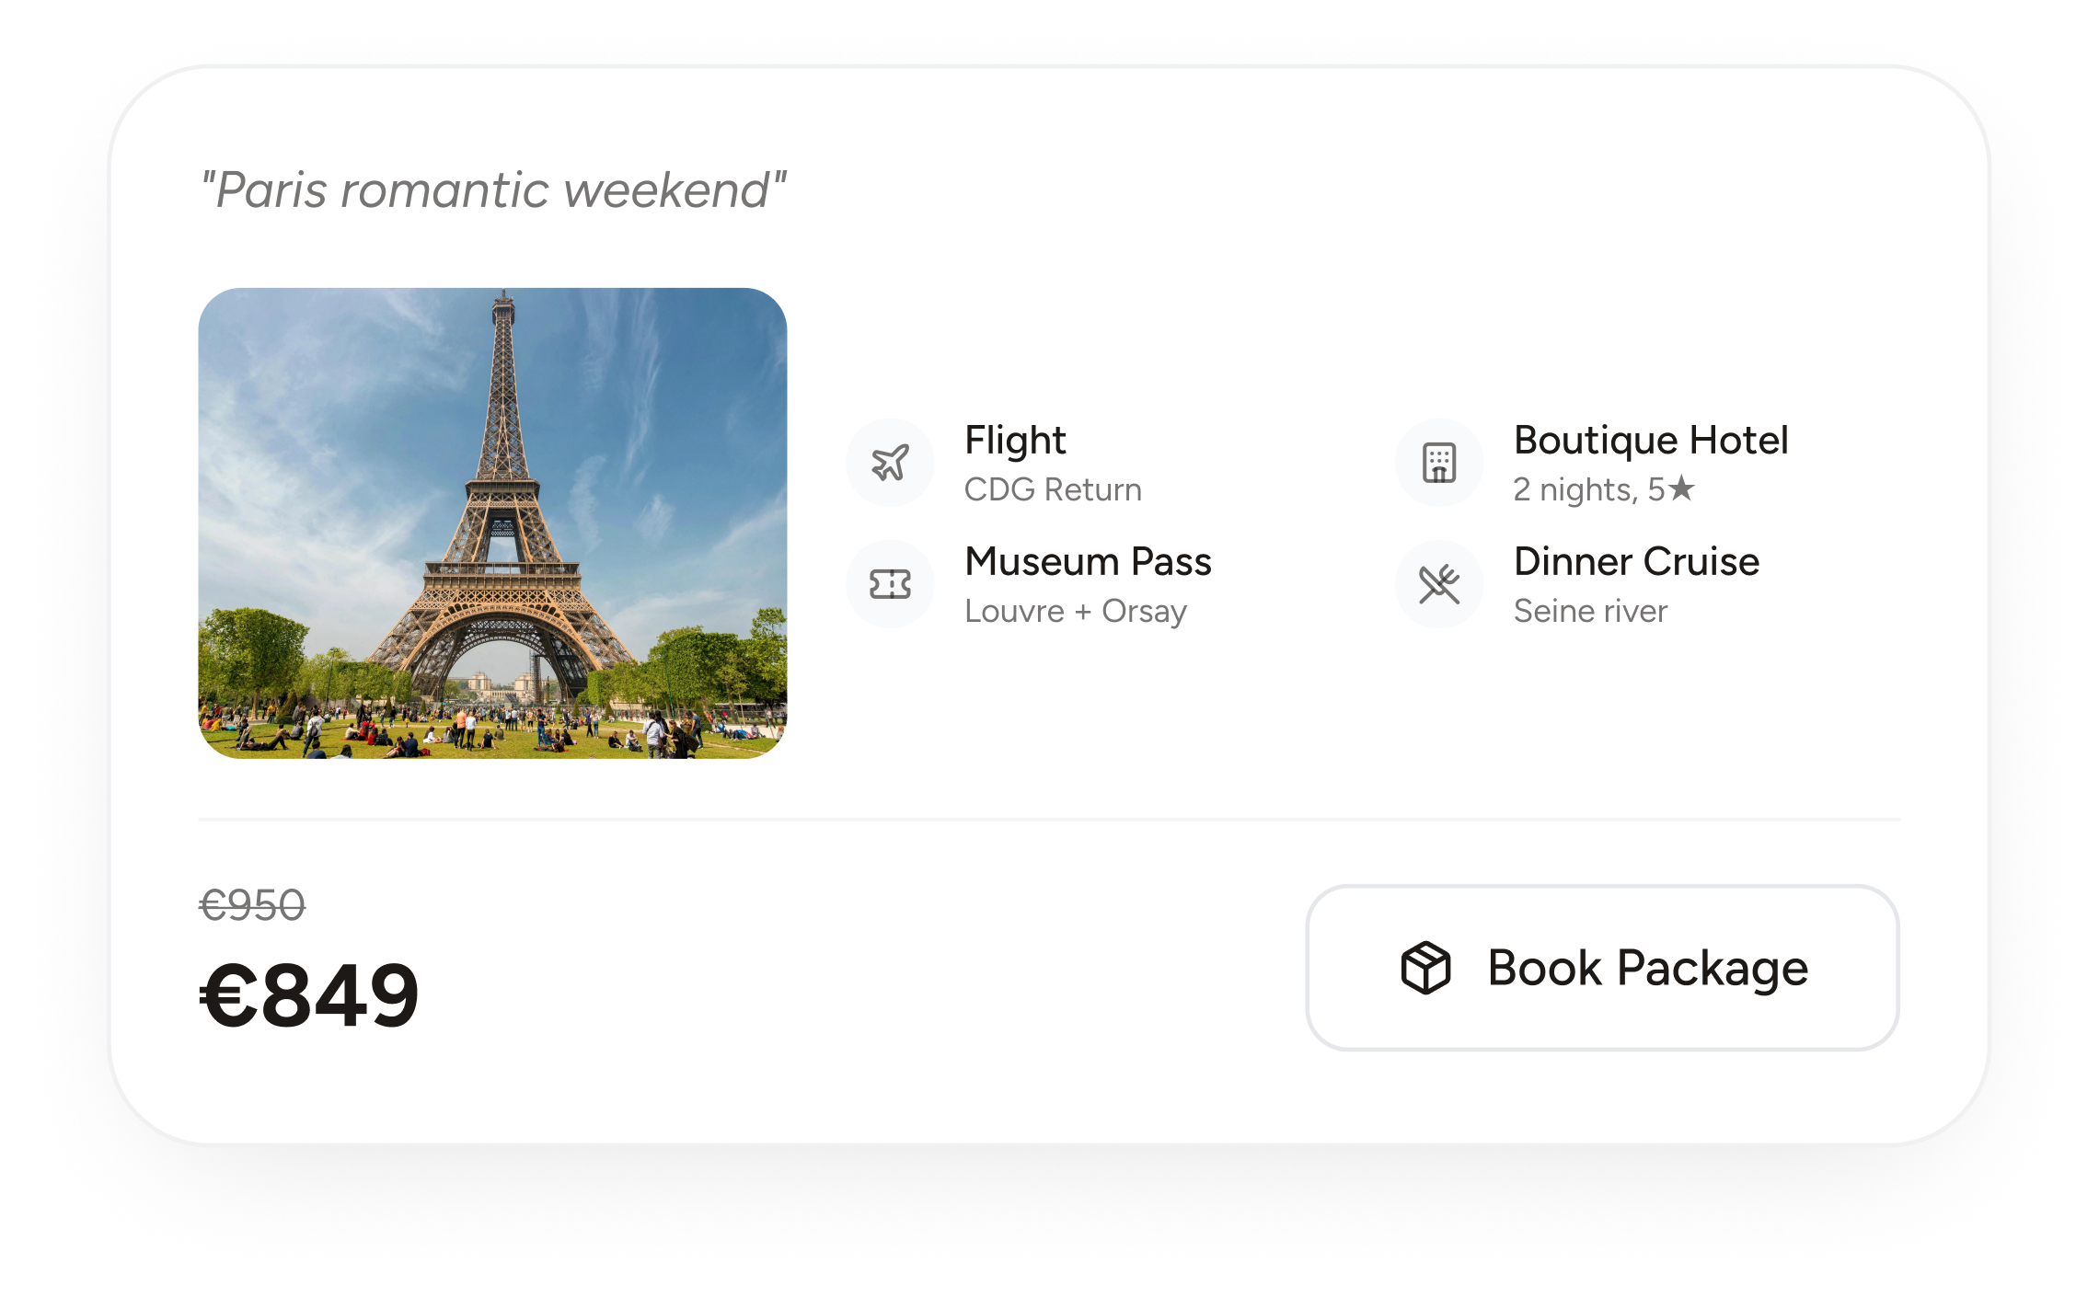Screen dimensions: 2099x1298
Task: Select the Boutique Hotel heading
Action: click(1651, 441)
